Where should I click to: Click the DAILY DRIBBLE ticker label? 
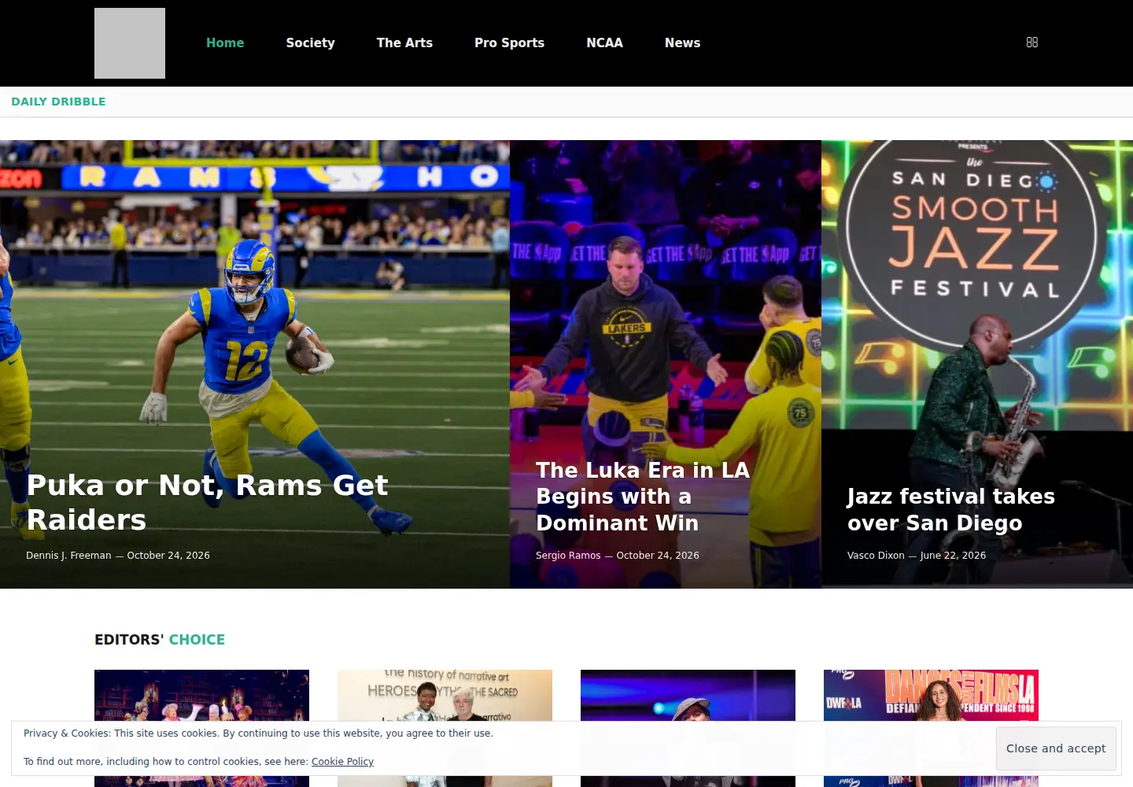pyautogui.click(x=58, y=102)
